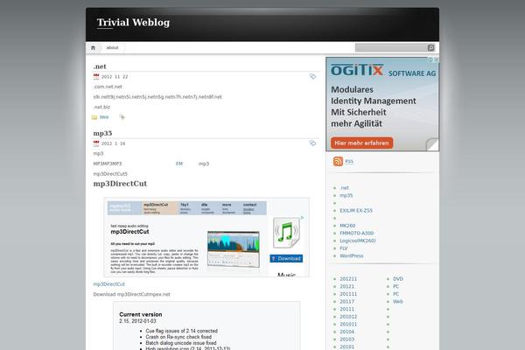Click the comments icon on mp35 post
The width and height of the screenshot is (525, 350).
(312, 143)
